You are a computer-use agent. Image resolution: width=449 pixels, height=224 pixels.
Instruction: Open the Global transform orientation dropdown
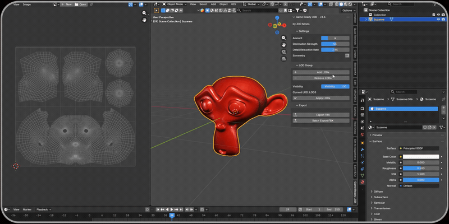point(251,4)
